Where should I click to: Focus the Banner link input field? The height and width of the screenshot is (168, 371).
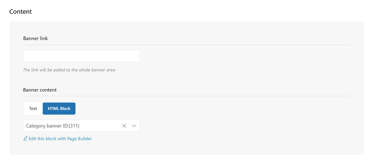81,56
